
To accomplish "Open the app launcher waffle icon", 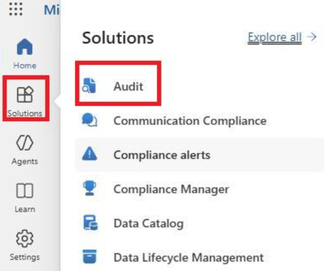I will 16,9.
